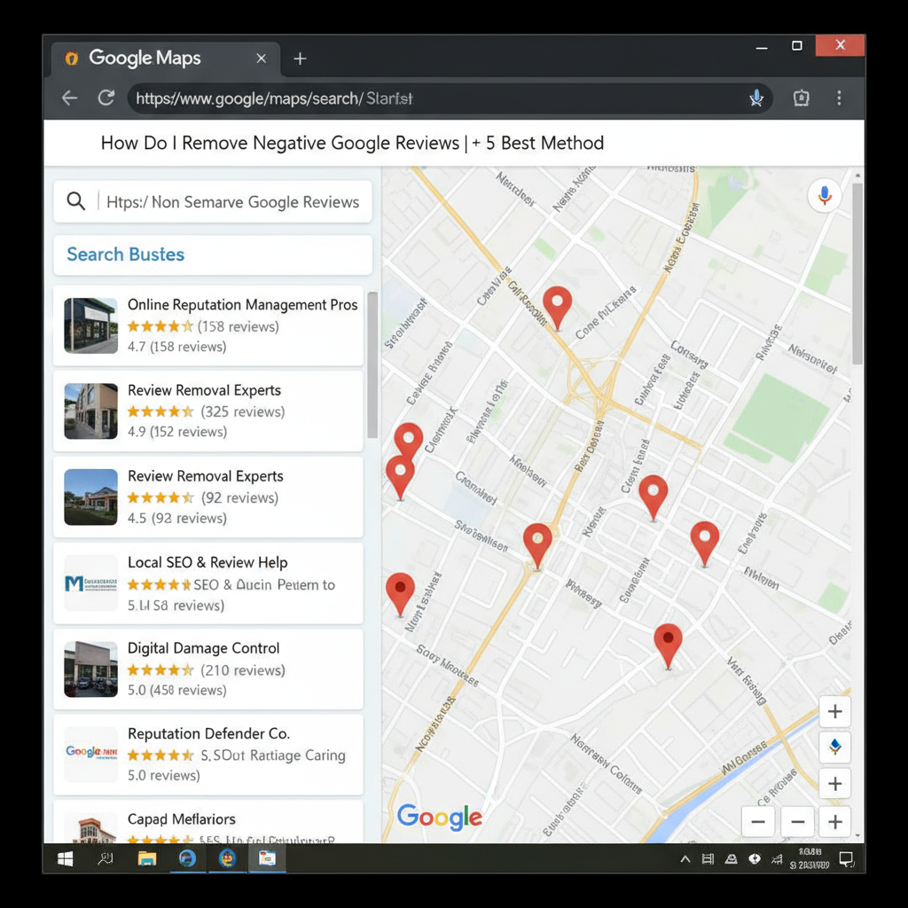This screenshot has height=908, width=908.
Task: Open Online Reputation Management Pros listing
Action: point(207,325)
